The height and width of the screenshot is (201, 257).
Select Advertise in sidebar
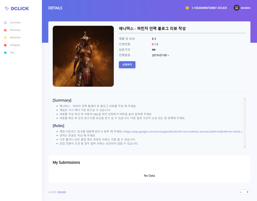[15, 38]
